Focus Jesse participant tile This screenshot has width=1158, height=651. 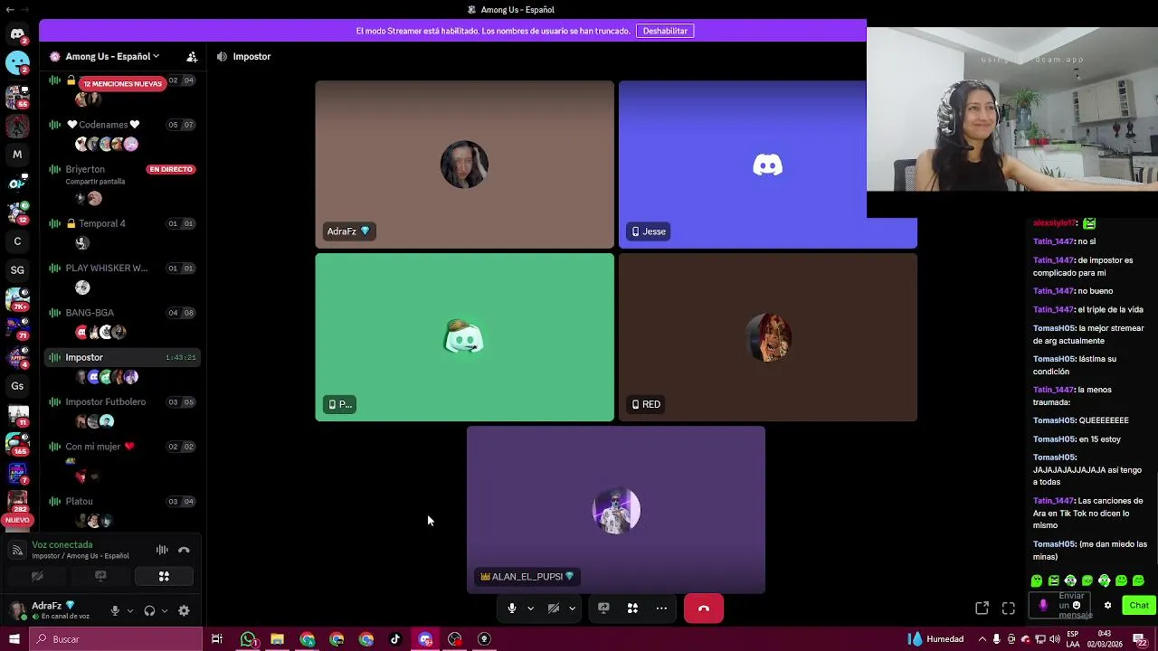pos(767,165)
